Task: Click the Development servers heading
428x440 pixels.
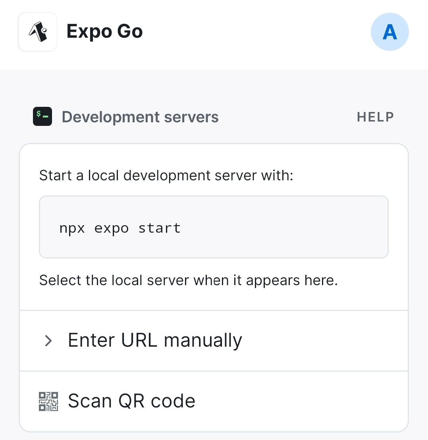Action: 140,117
